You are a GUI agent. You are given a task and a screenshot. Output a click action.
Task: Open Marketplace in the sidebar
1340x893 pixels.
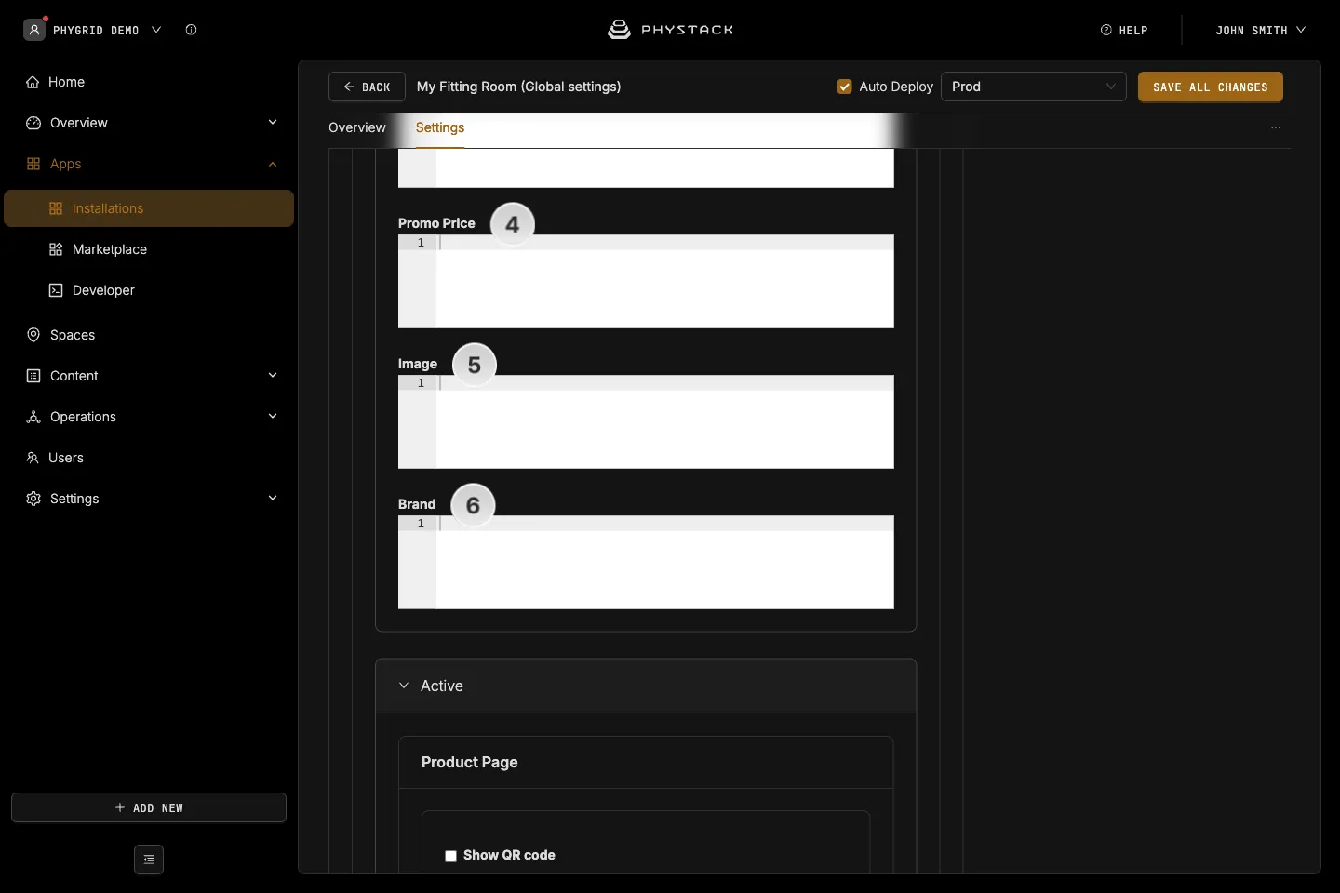click(110, 249)
